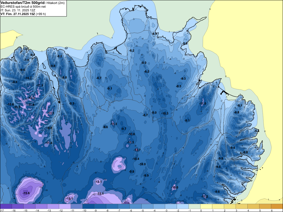Click the legend swatch between -13 and -12

point(53,206)
